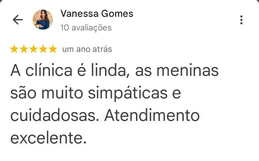Select the fourth star in the rating

(x=43, y=49)
